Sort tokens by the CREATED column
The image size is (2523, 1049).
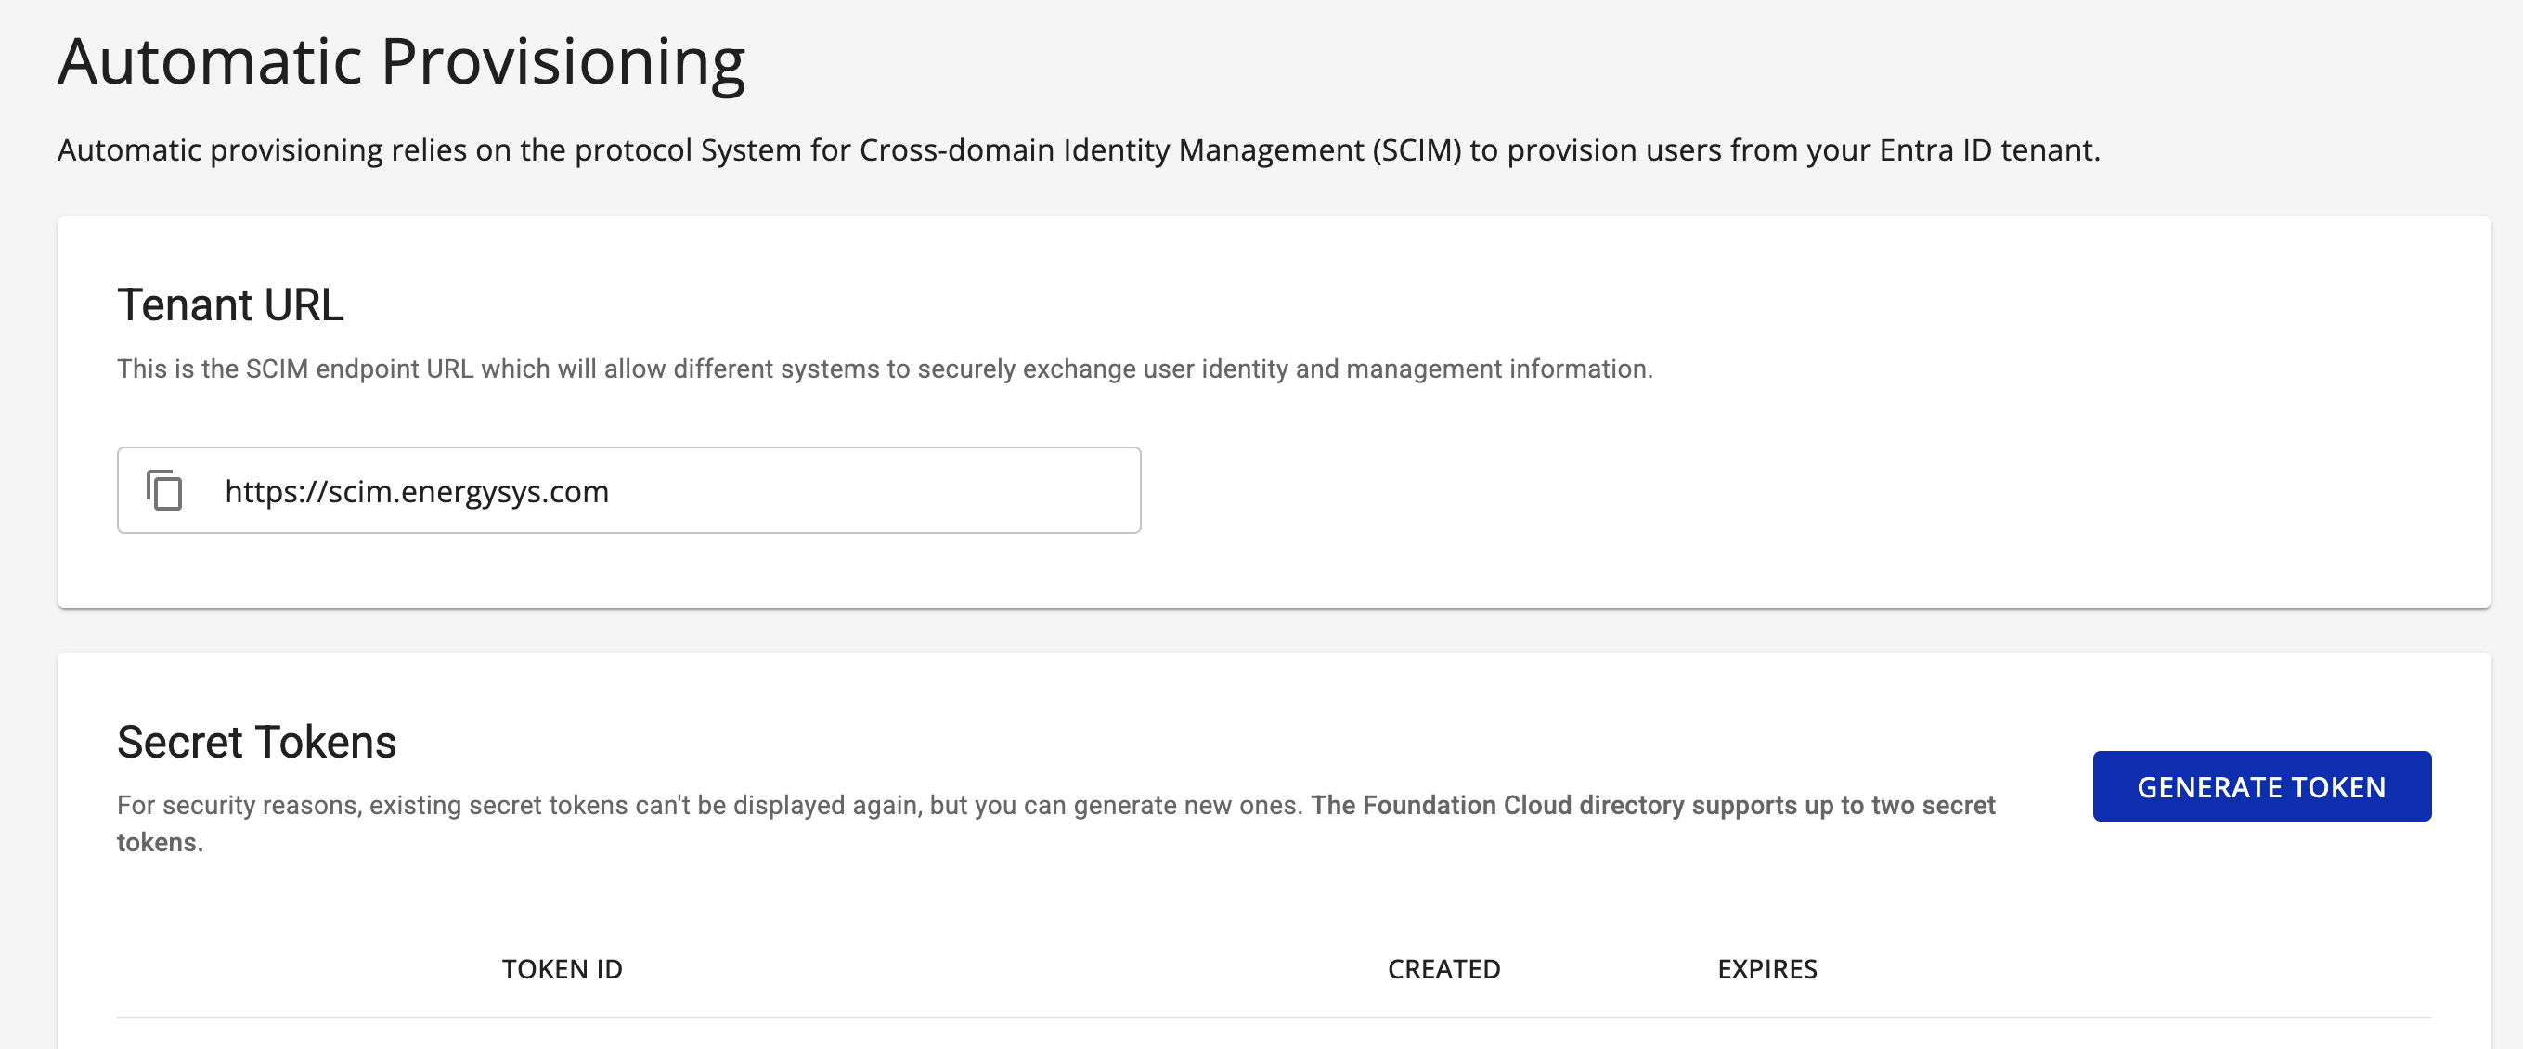pos(1443,968)
